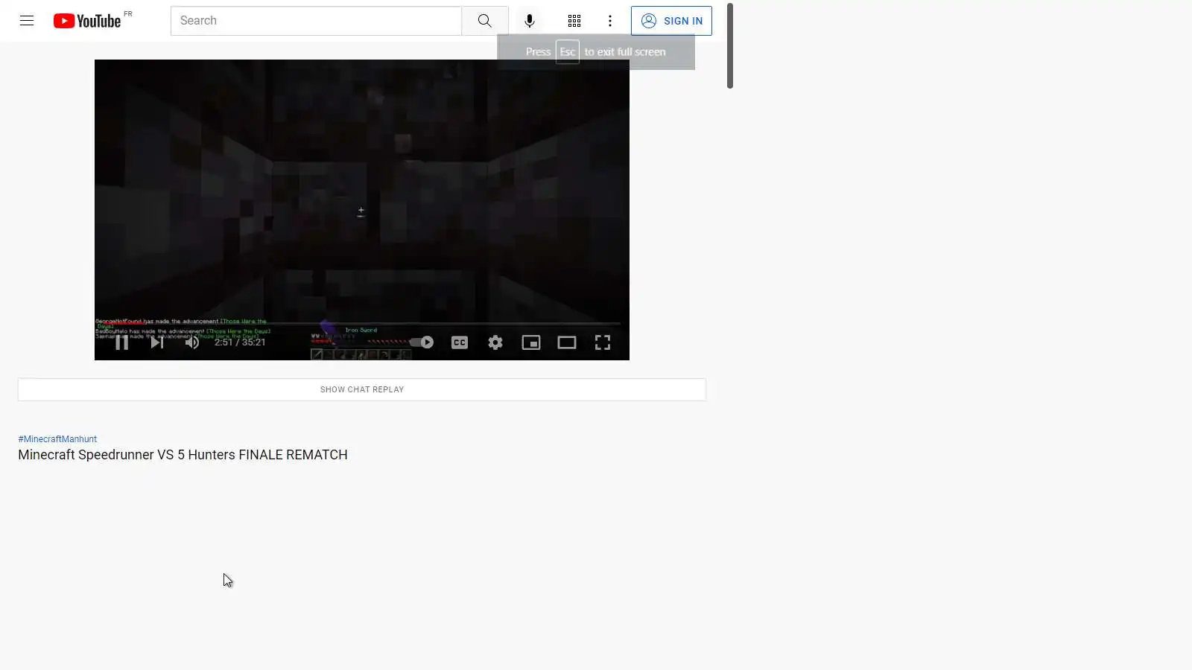Image resolution: width=1192 pixels, height=670 pixels.
Task: Skip to the next video
Action: click(156, 342)
